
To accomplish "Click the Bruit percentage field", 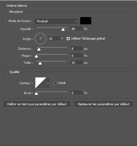I will (x=76, y=93).
